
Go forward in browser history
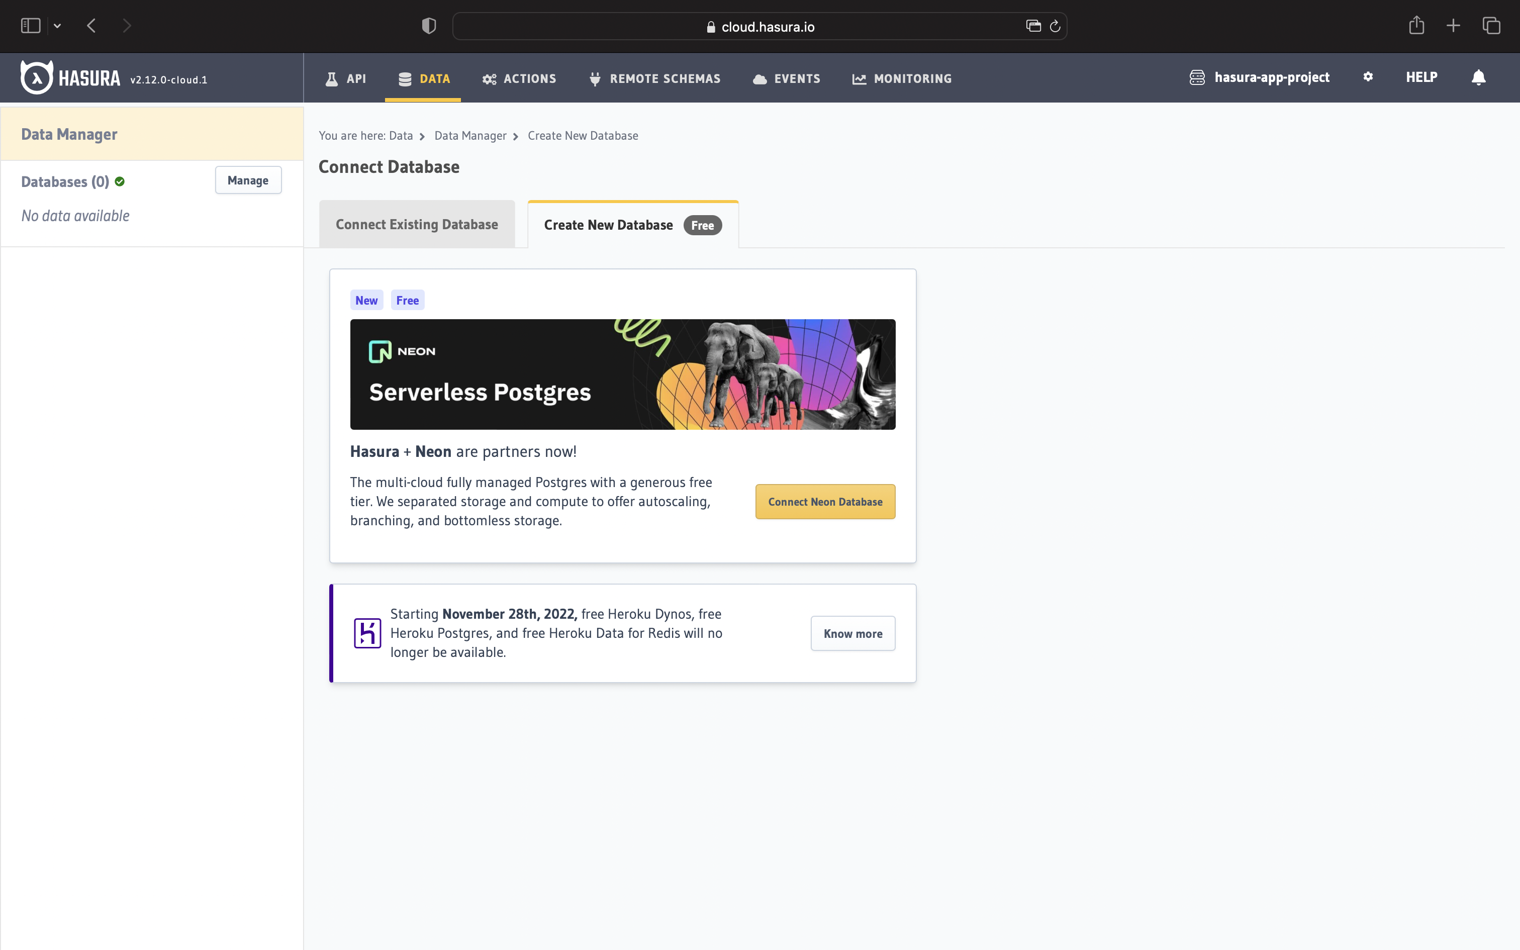click(127, 26)
